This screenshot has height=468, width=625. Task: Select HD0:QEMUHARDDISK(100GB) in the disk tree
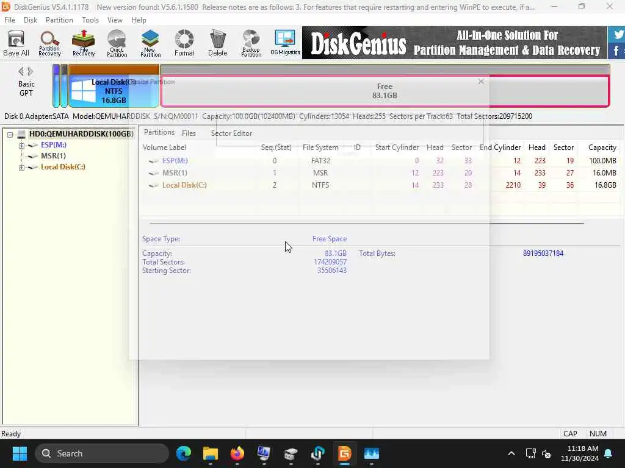[81, 133]
